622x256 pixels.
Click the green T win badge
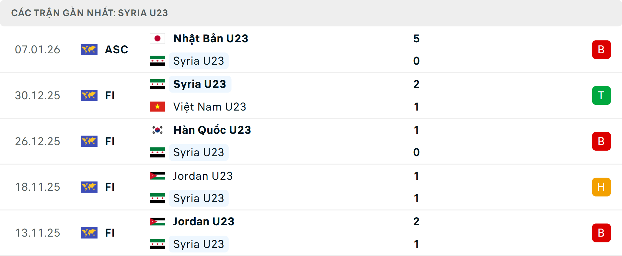[x=601, y=95]
